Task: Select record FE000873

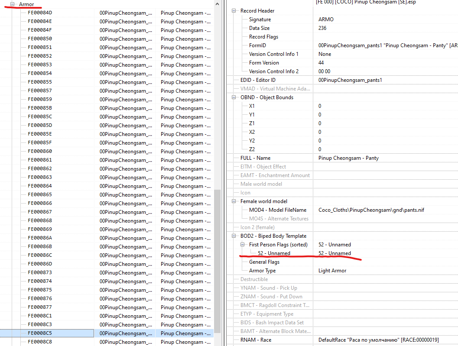Action: coord(40,272)
